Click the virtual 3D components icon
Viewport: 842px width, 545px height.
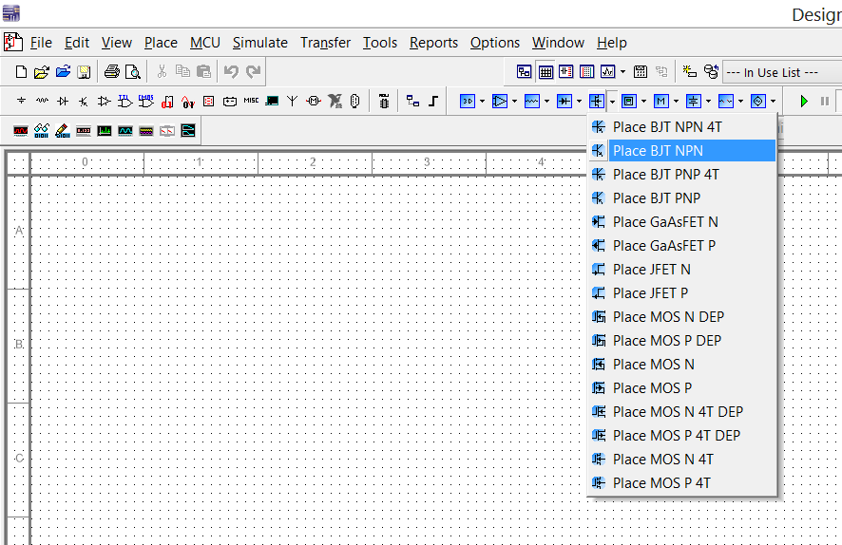tap(468, 101)
